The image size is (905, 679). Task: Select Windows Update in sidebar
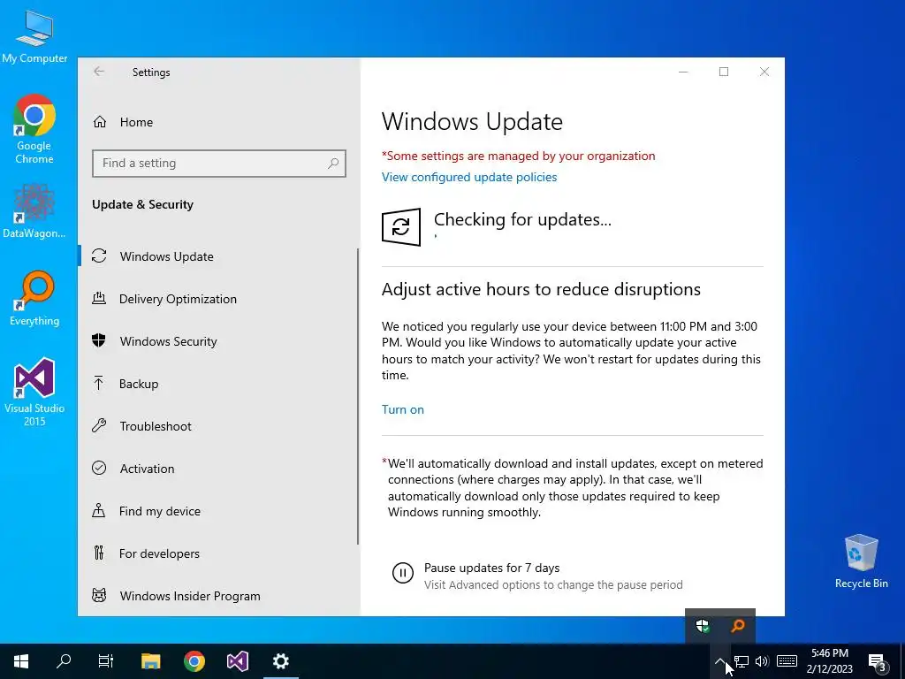(x=218, y=256)
